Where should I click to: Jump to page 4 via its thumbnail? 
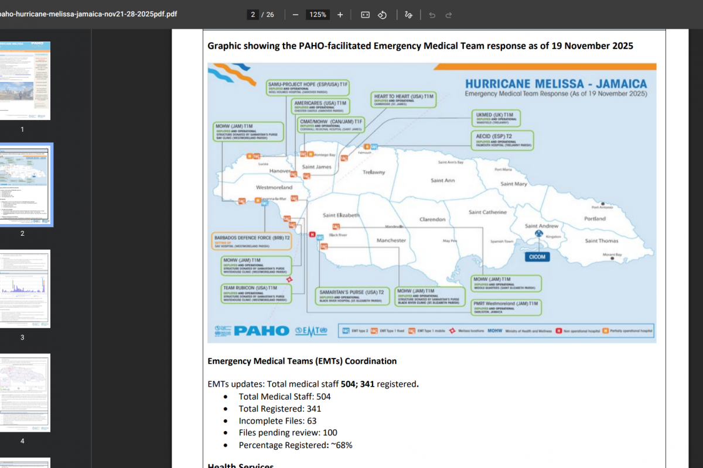click(x=26, y=393)
